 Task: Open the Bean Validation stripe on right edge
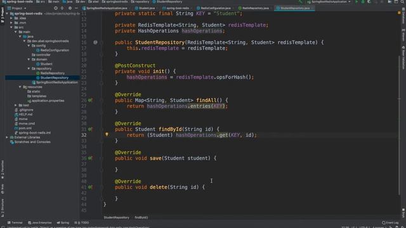pyautogui.click(x=403, y=58)
